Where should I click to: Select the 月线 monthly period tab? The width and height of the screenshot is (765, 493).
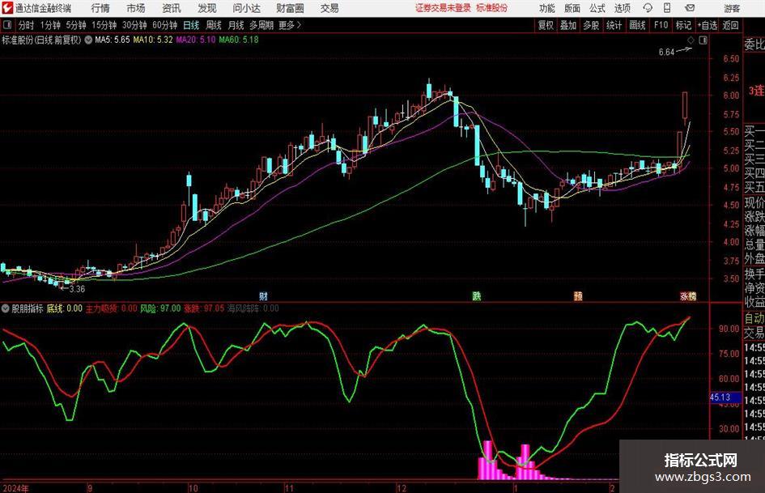236,25
